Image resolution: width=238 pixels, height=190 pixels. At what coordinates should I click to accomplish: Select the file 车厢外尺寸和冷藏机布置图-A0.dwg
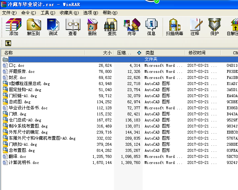coord(42,138)
